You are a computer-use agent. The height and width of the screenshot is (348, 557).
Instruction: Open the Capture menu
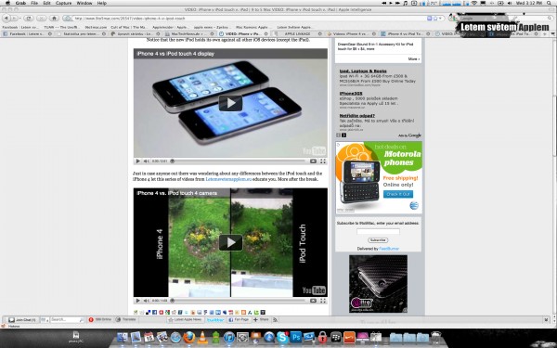pyautogui.click(x=63, y=3)
